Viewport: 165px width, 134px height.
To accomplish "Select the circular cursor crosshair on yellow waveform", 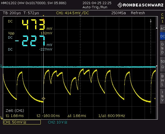I will (x=43, y=98).
